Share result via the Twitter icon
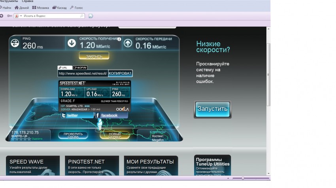The image size is (336, 188). click(x=64, y=115)
